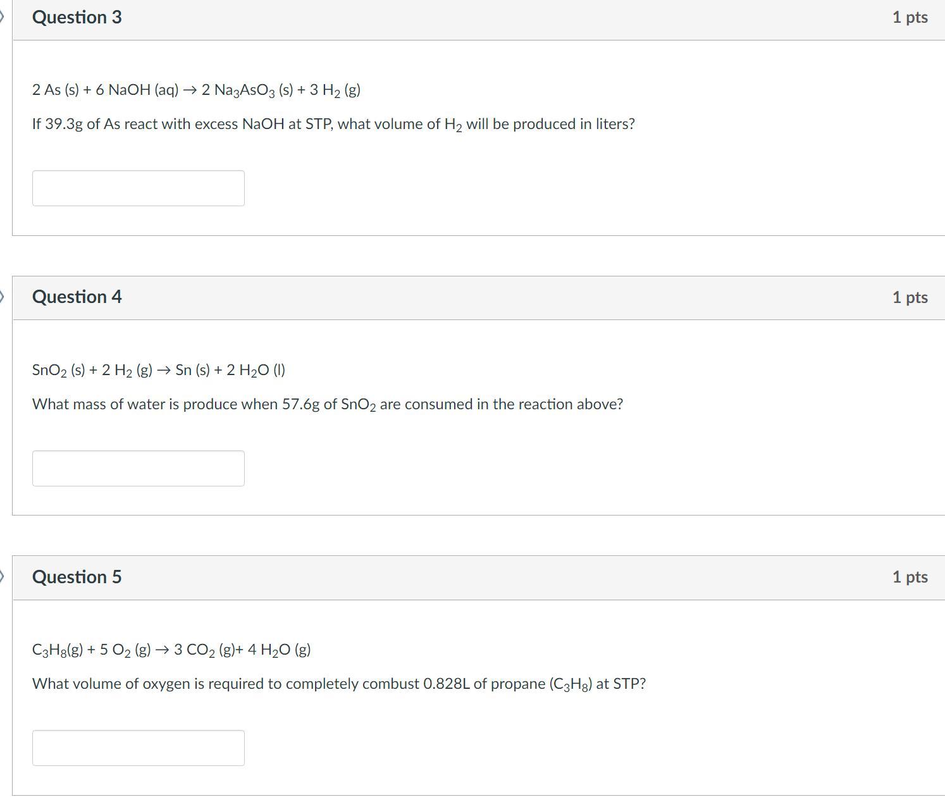Viewport: 945px width, 797px height.
Task: Click the NaOH (aq) reactant in the equation
Action: tap(143, 90)
